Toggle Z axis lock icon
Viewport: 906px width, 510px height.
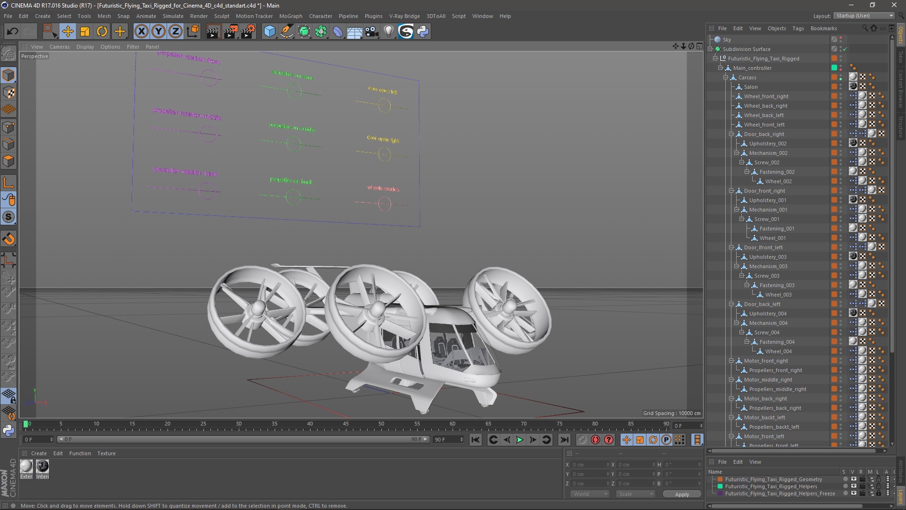(x=176, y=32)
